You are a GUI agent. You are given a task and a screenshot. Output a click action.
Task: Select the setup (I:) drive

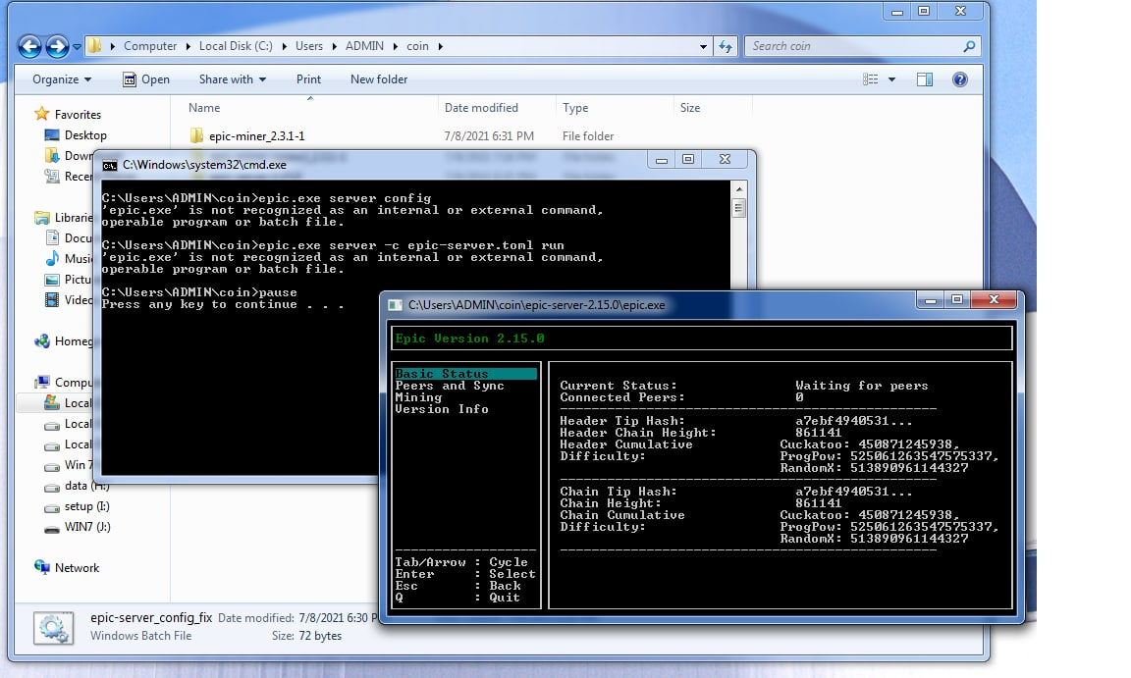86,505
